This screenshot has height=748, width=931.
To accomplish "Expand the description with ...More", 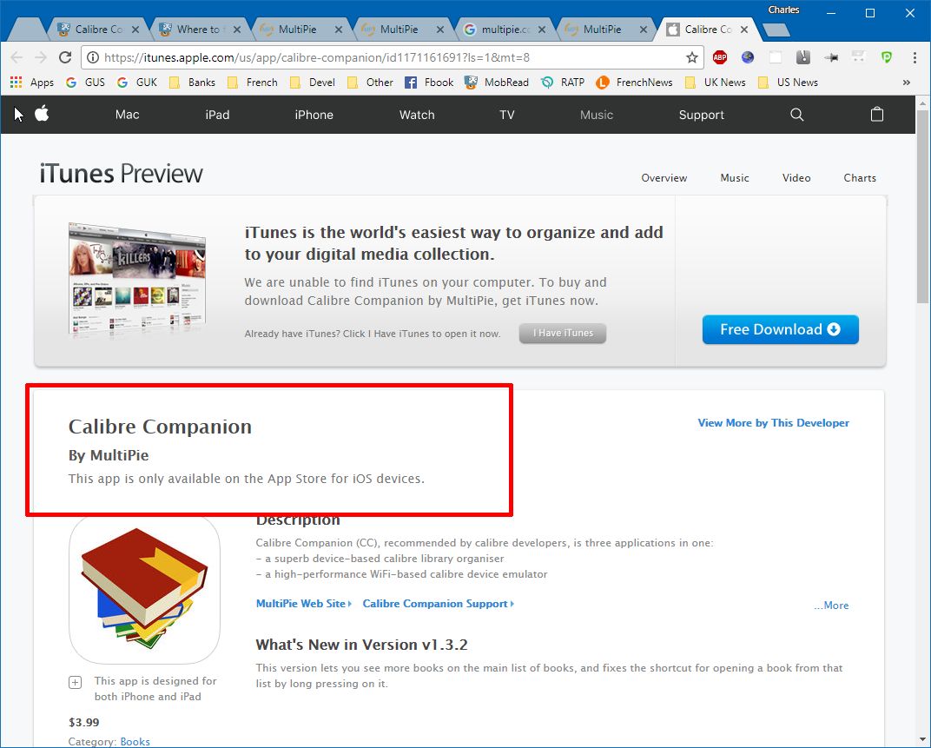I will pos(831,606).
